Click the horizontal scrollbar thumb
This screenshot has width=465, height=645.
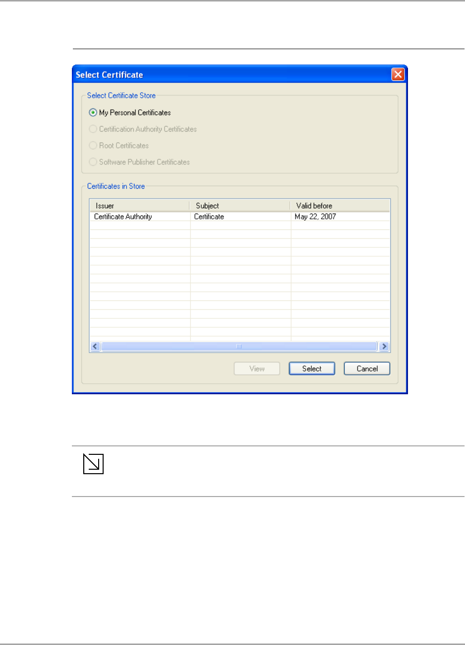(239, 347)
